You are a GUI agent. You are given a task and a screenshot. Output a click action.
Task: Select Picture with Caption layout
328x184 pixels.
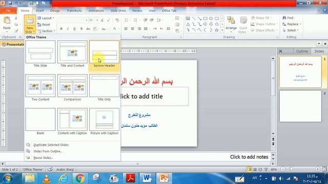(x=104, y=122)
